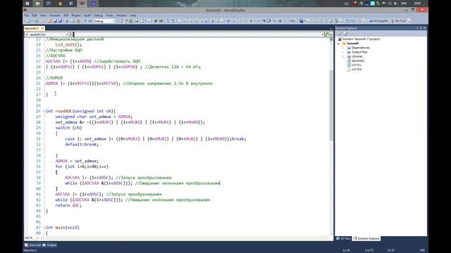Open the File menu
Screen dimensions: 451x253
pos(26,15)
